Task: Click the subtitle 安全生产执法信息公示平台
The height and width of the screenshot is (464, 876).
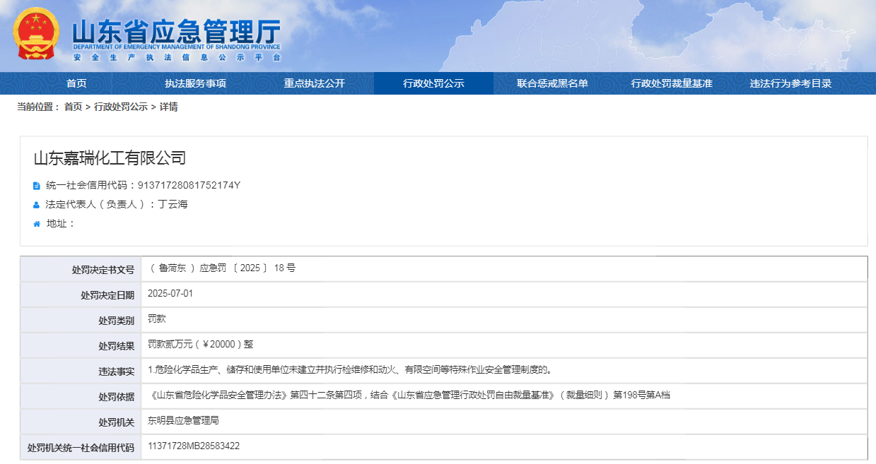Action: point(177,57)
